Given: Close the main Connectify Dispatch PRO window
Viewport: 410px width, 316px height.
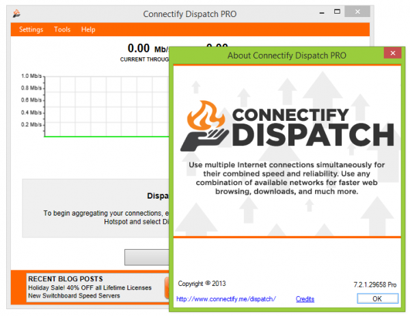Looking at the screenshot, I should (357, 12).
